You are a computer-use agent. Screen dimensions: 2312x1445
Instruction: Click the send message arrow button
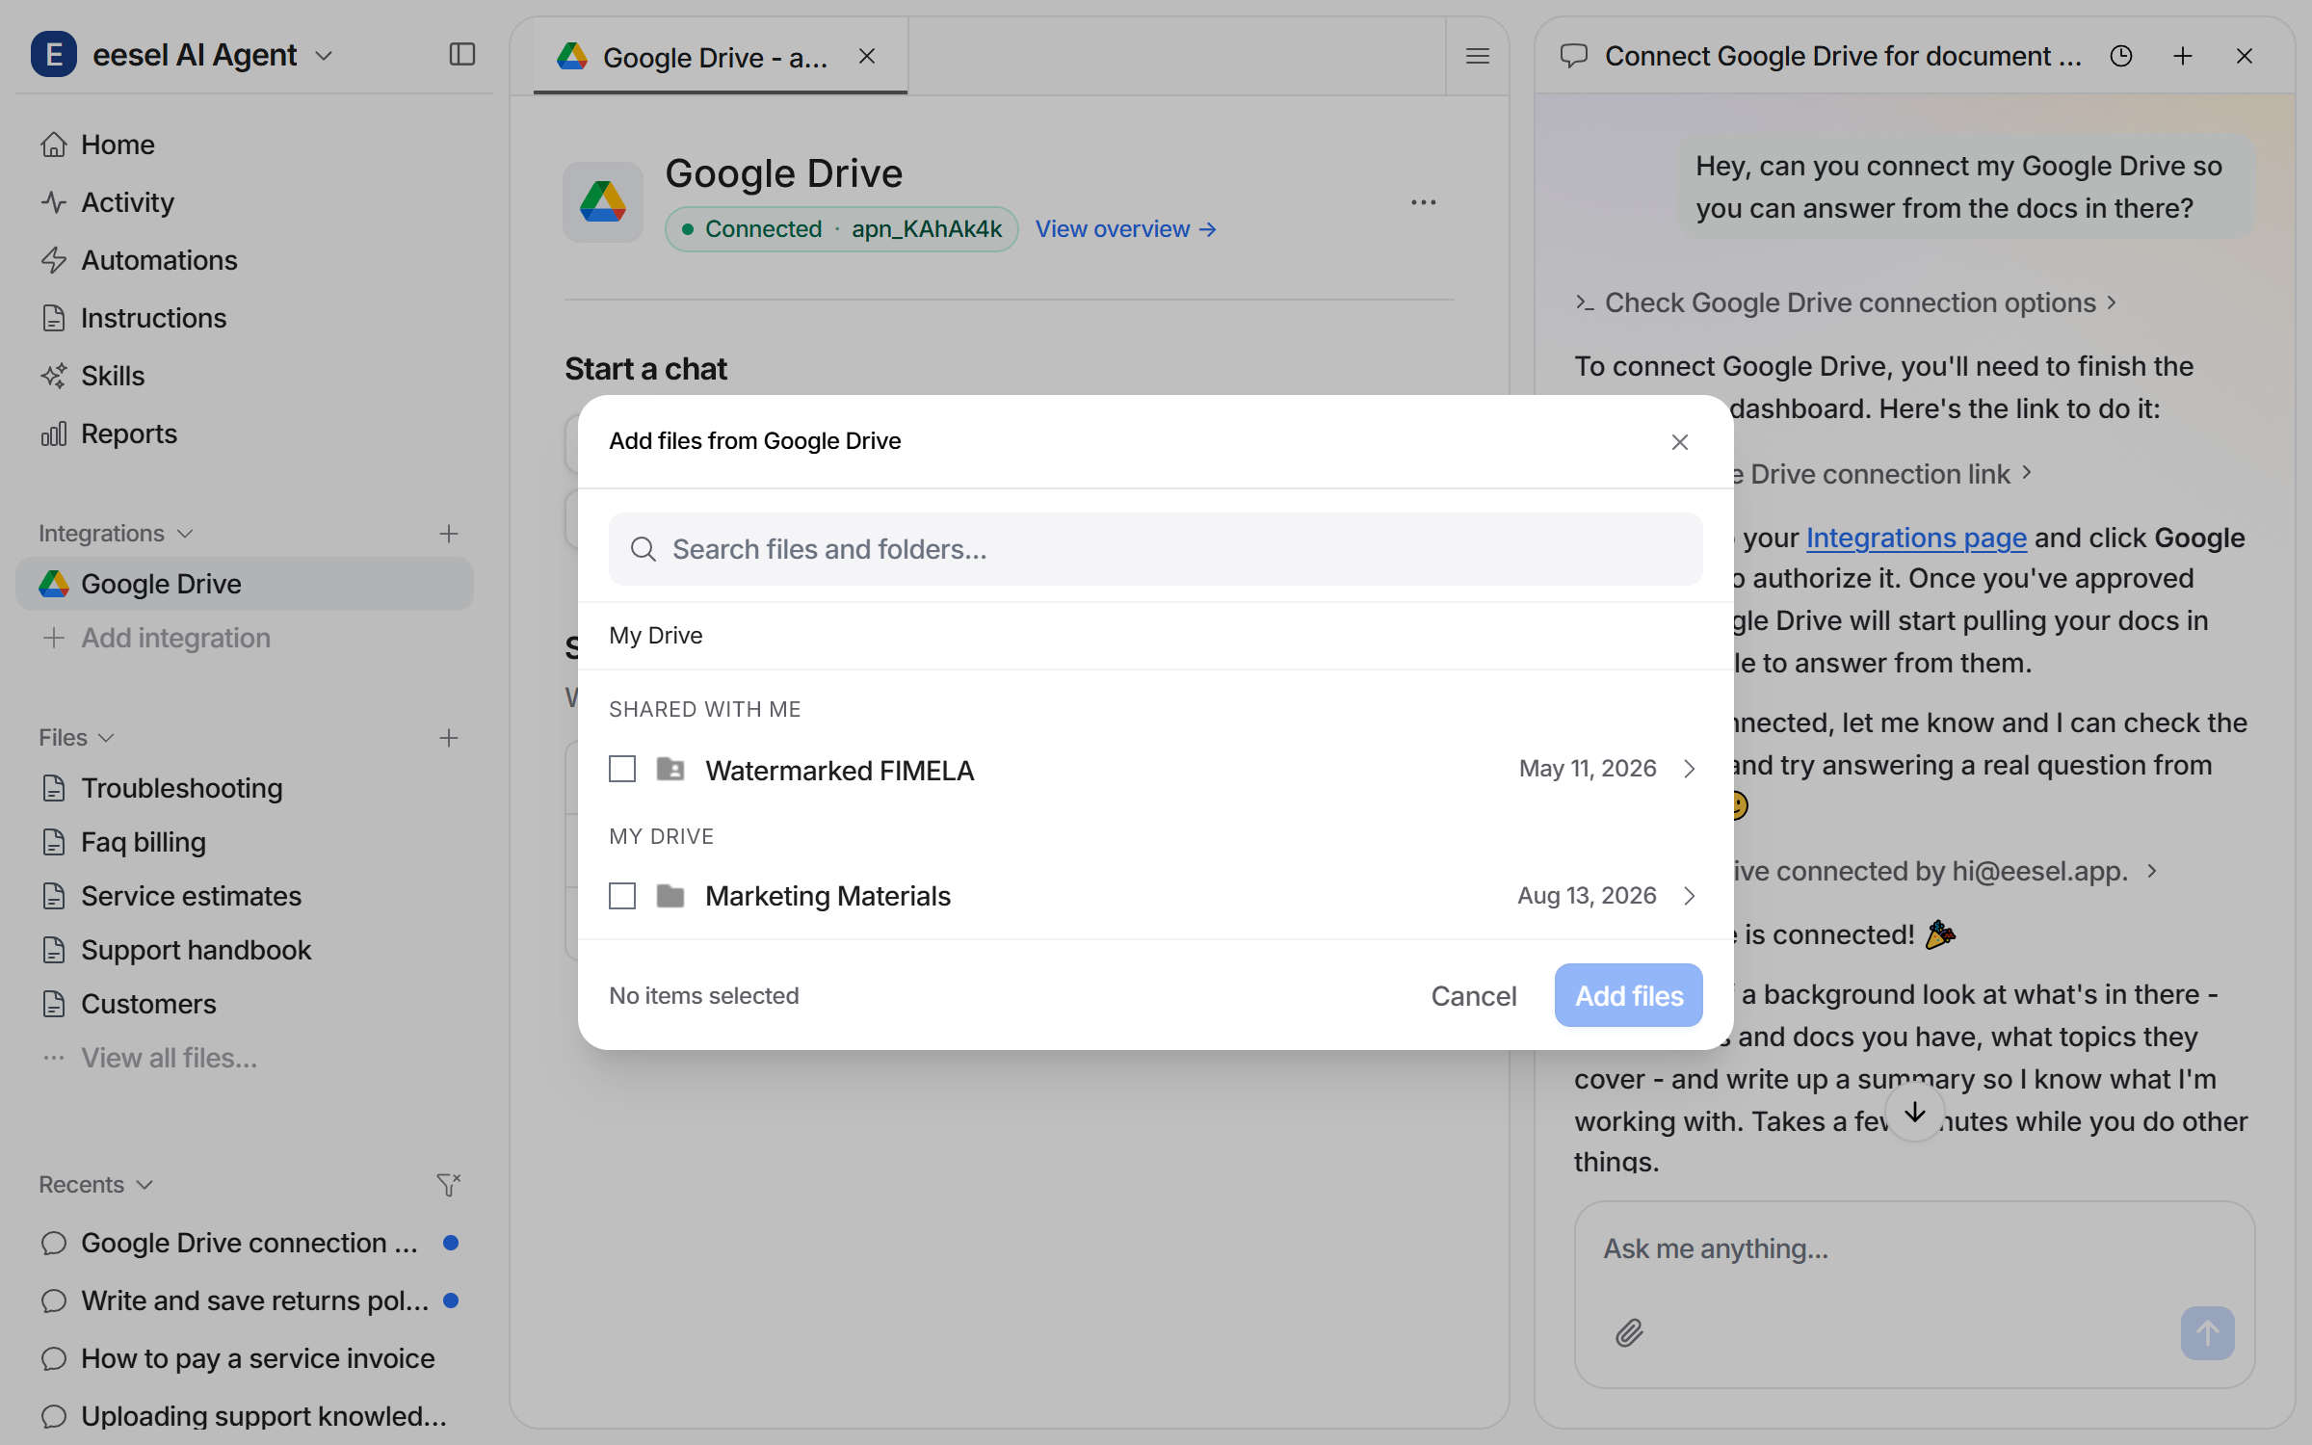tap(2208, 1333)
